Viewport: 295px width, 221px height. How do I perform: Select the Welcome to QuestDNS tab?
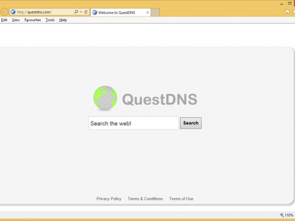point(120,12)
